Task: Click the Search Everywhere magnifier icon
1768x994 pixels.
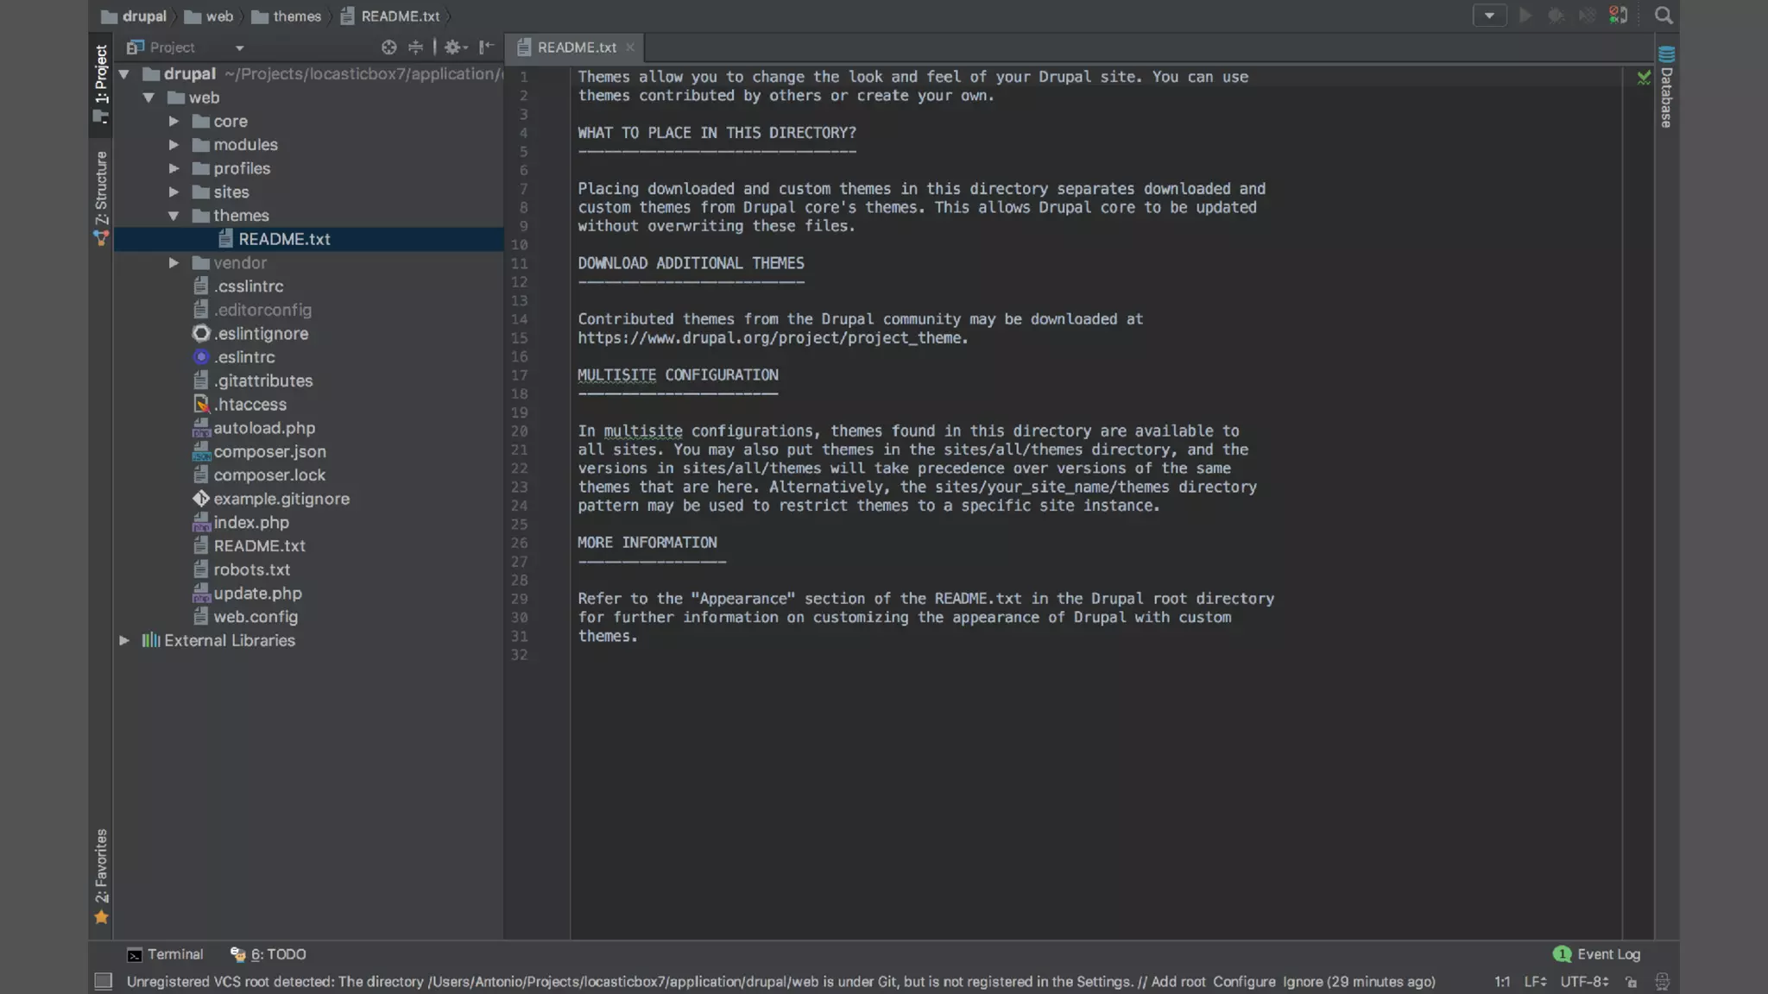Action: (x=1664, y=16)
